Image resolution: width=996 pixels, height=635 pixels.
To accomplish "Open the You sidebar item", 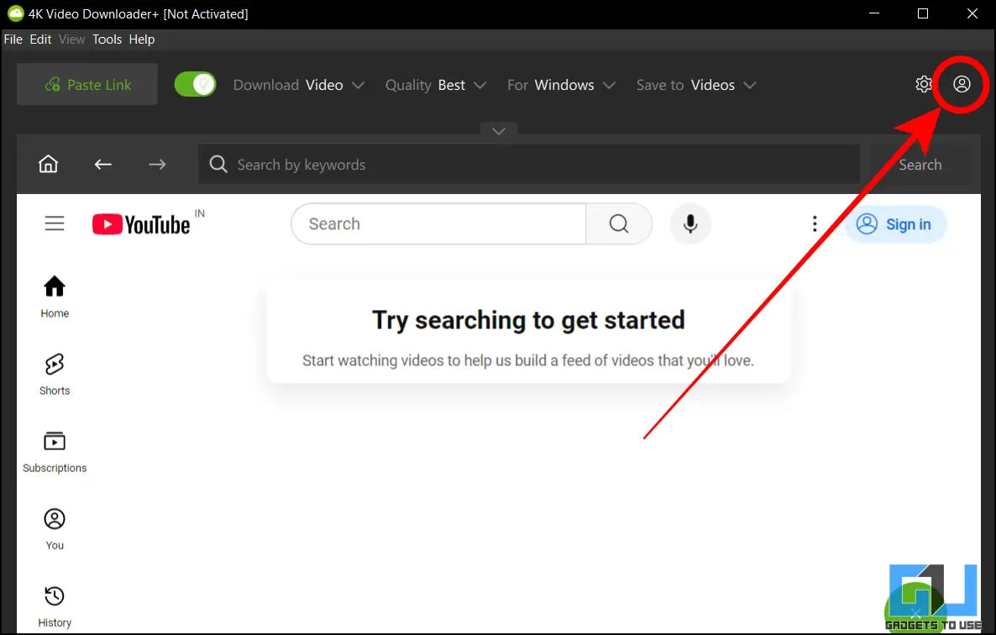I will click(x=55, y=529).
